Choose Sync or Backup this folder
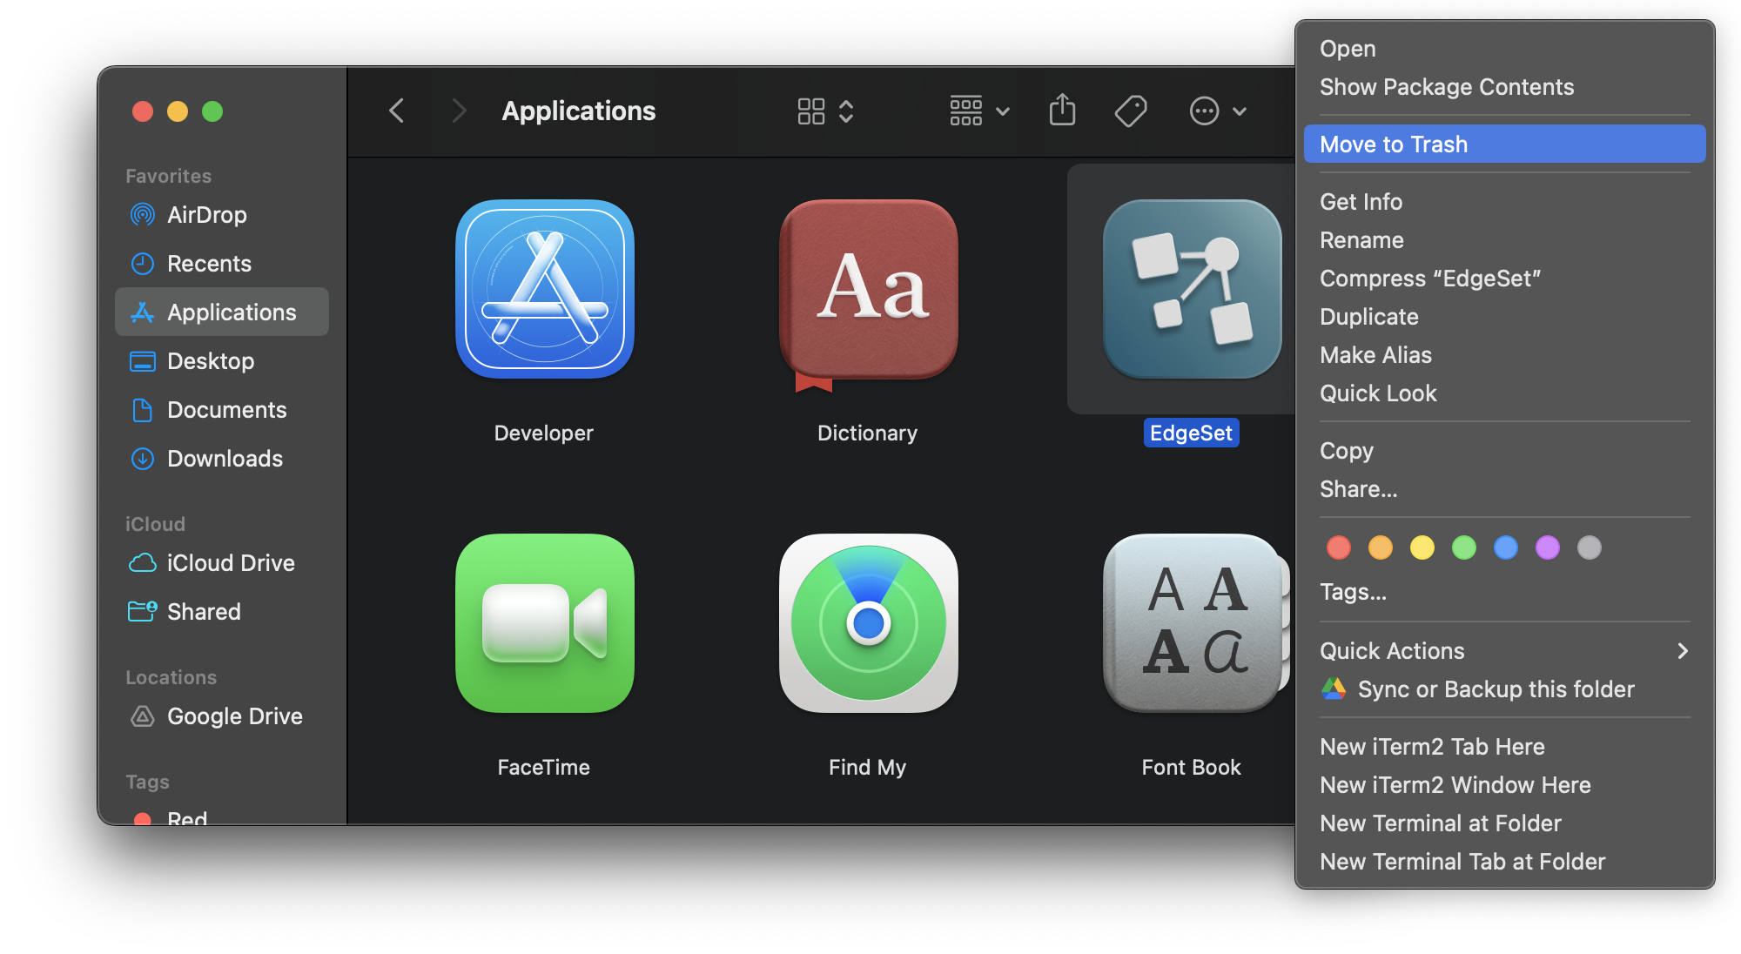 point(1505,689)
